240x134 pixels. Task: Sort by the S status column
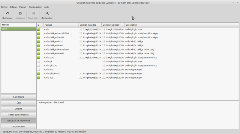(38, 25)
